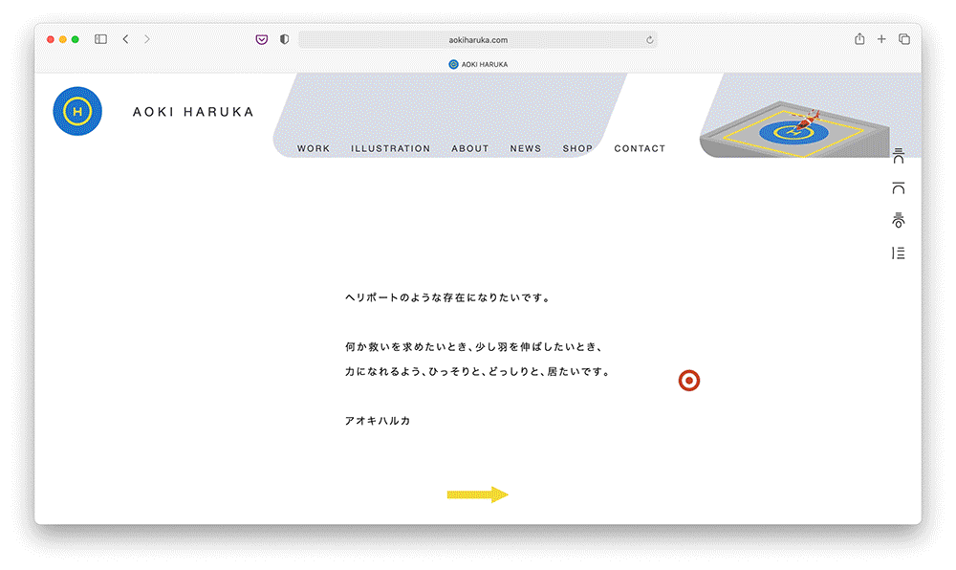Open the ABOUT page link
This screenshot has width=956, height=570.
pyautogui.click(x=469, y=149)
